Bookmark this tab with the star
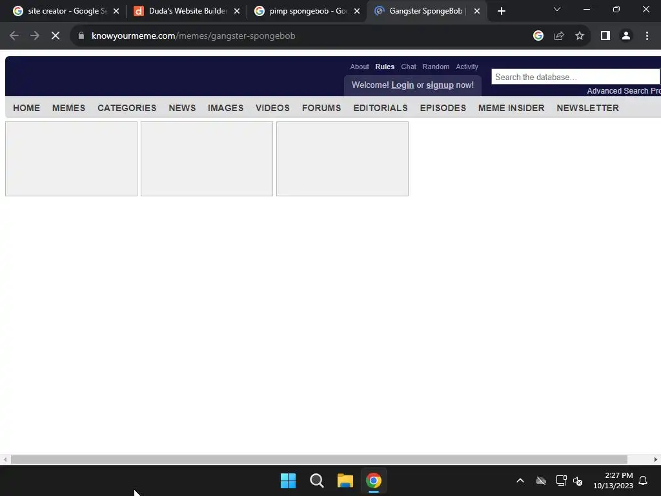This screenshot has height=496, width=661. [x=580, y=36]
